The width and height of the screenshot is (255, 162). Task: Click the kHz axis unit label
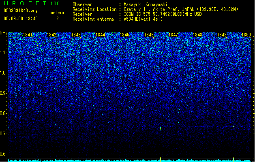(4, 33)
